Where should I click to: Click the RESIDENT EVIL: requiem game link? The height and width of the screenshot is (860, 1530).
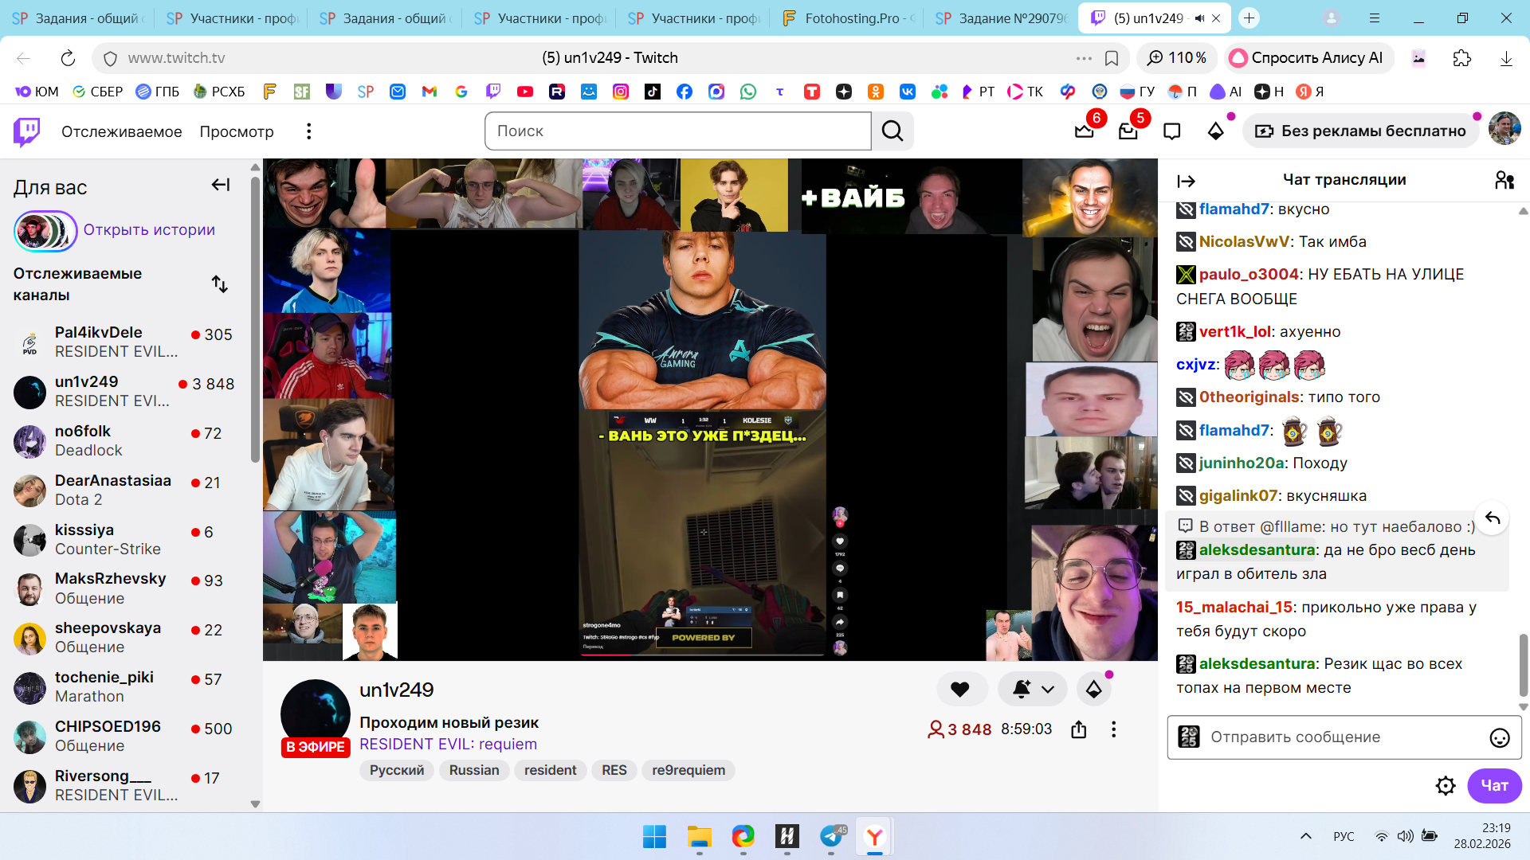(x=448, y=744)
